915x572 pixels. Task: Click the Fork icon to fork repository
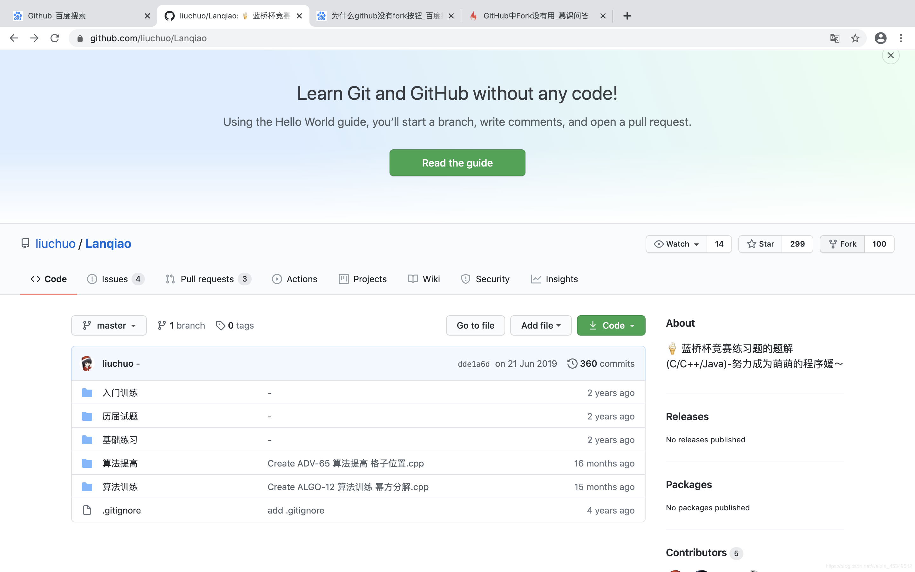(x=843, y=243)
